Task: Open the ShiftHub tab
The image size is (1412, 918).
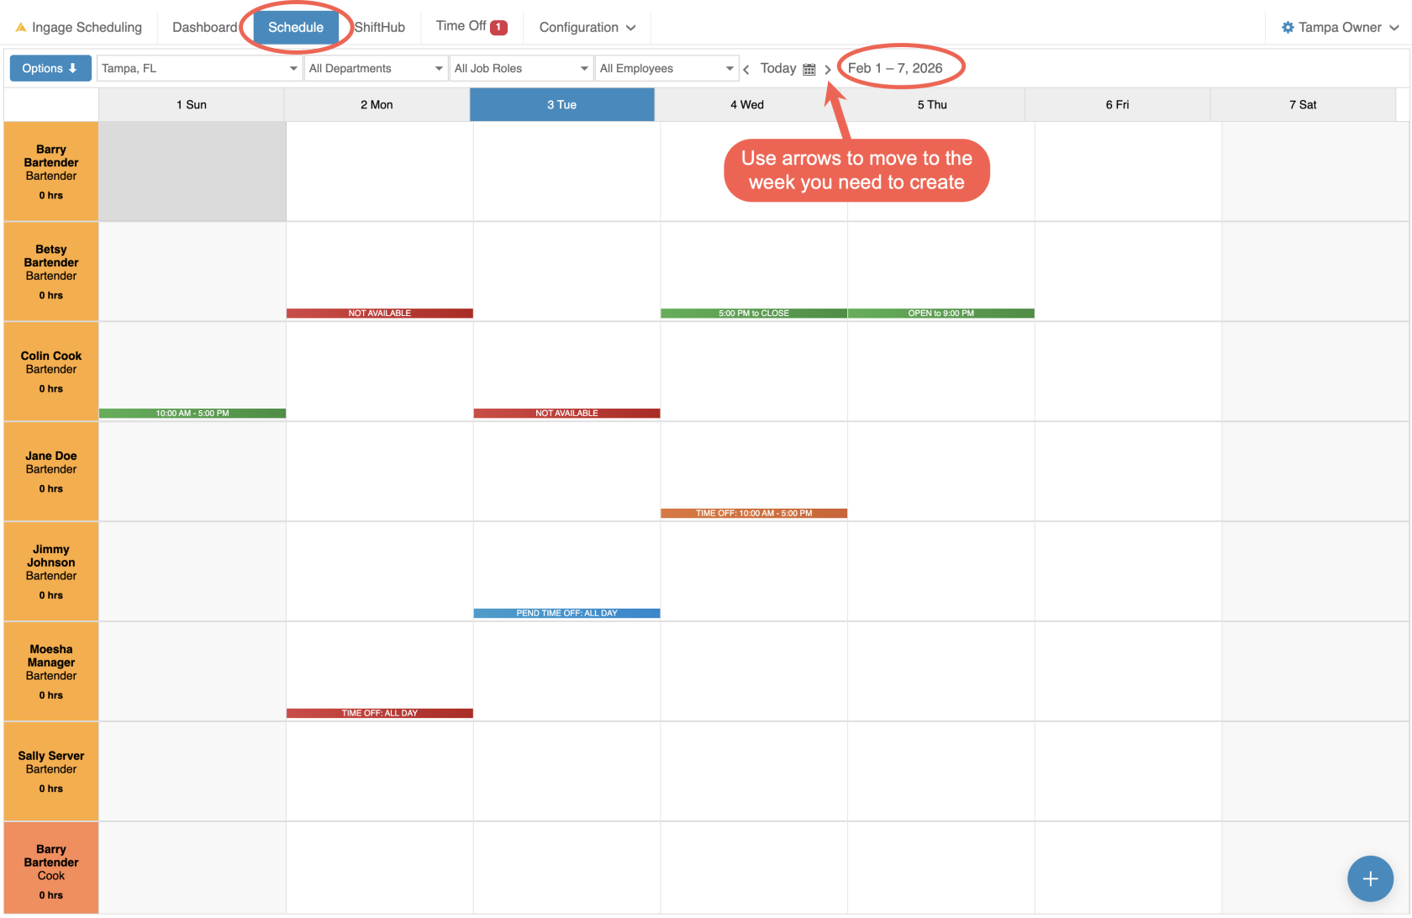Action: 380,27
